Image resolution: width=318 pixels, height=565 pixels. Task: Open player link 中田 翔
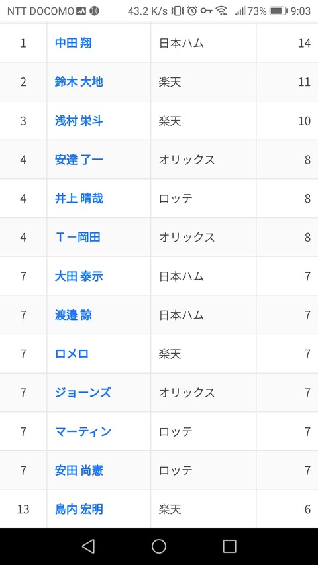[73, 43]
